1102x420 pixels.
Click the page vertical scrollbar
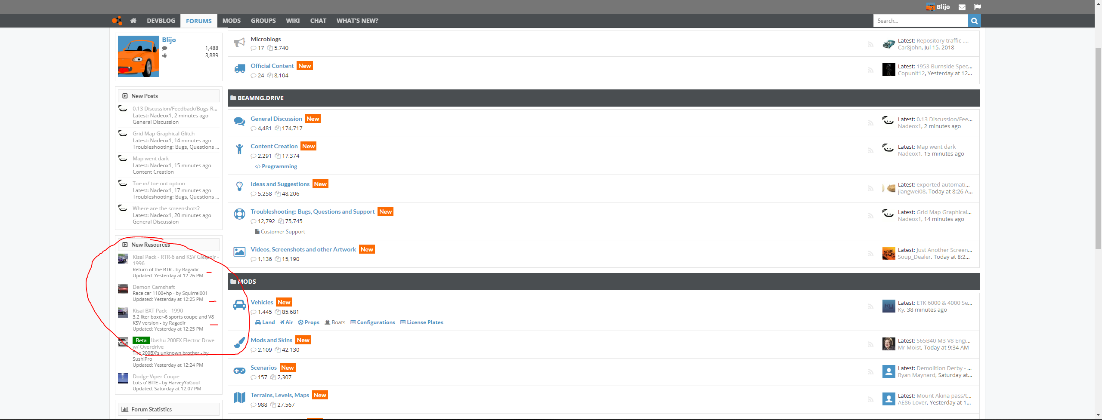1098,148
